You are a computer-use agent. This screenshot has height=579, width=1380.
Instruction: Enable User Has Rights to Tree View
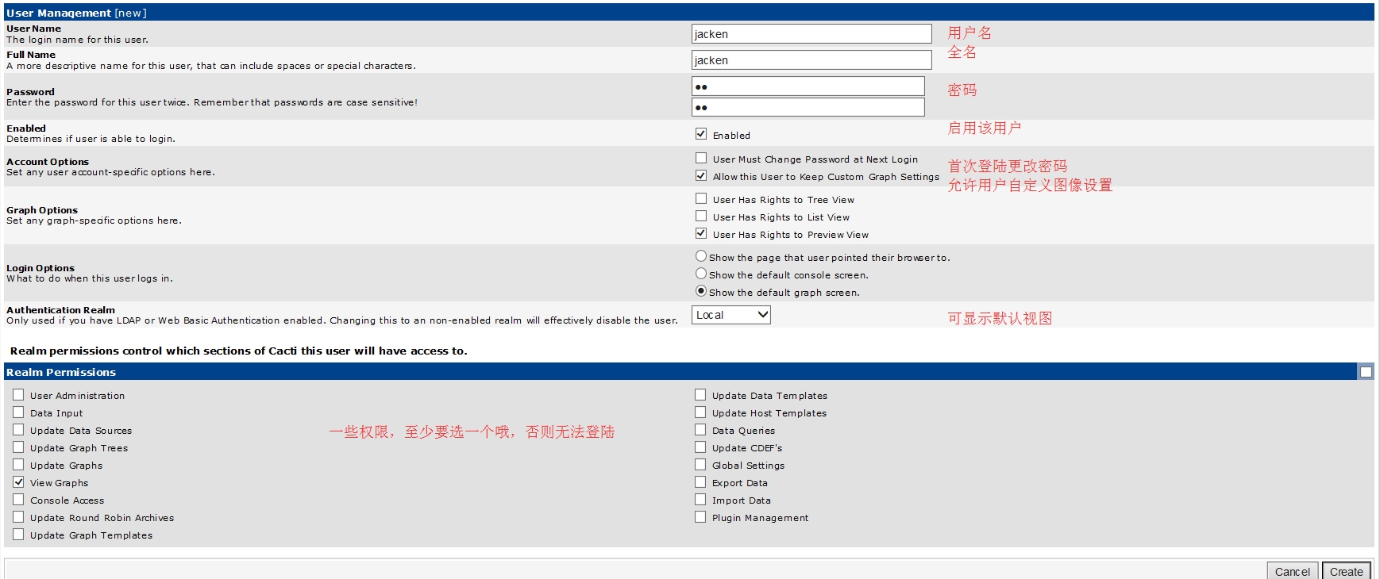point(701,198)
